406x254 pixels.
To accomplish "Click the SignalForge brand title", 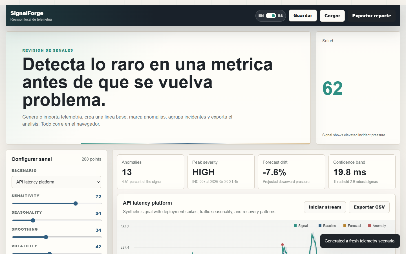I will tap(27, 13).
